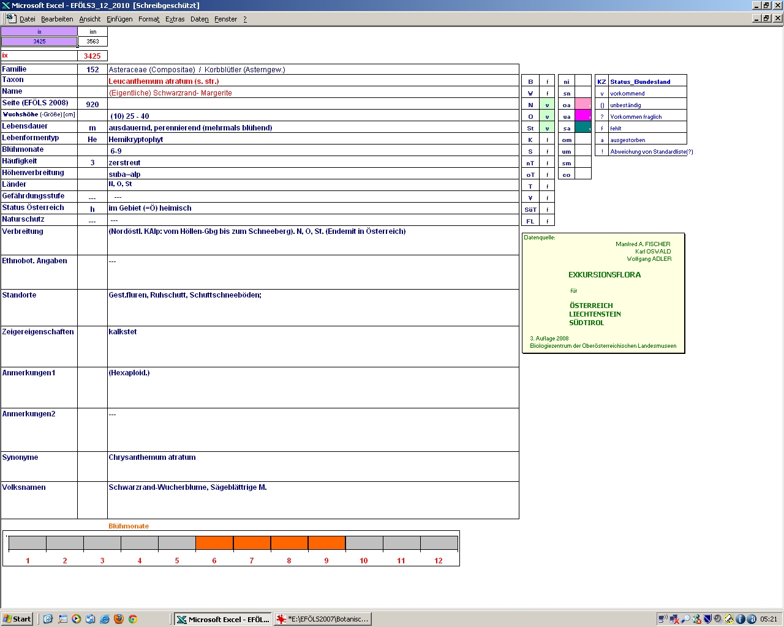Open the Datei menu
Screen dimensions: 784x627
(28, 19)
